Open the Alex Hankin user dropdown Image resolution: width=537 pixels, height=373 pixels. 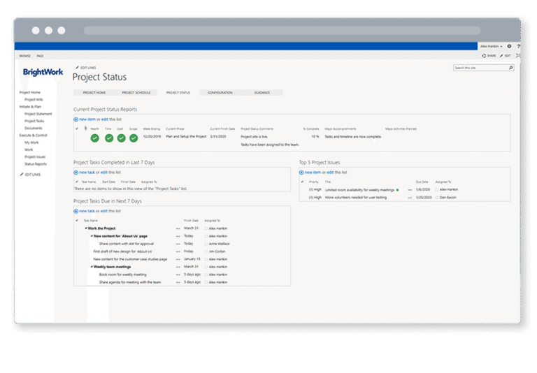point(491,46)
